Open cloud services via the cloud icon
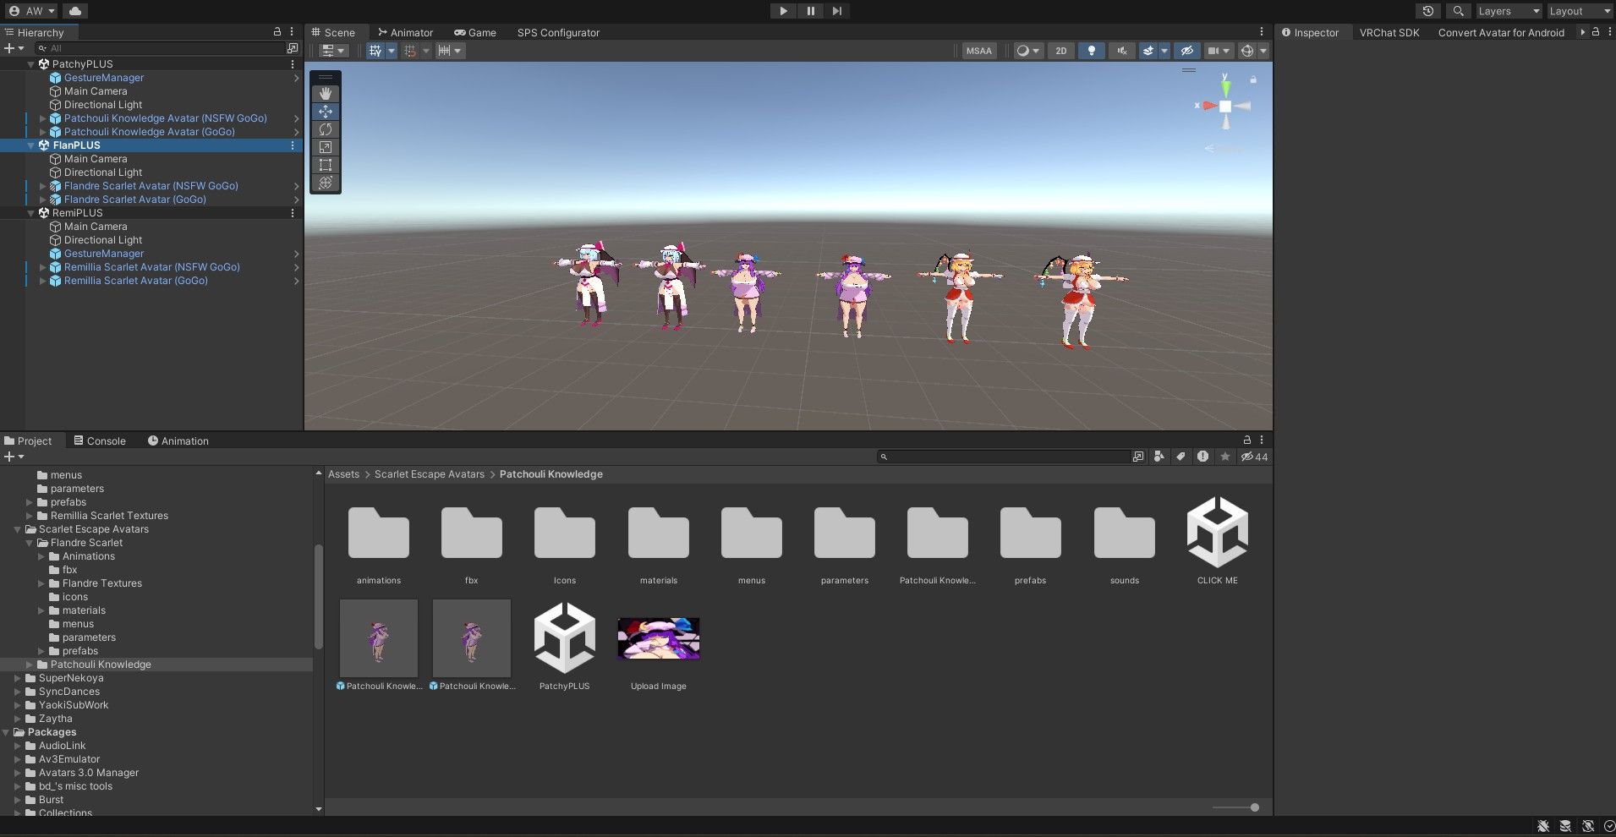This screenshot has height=837, width=1616. point(75,11)
